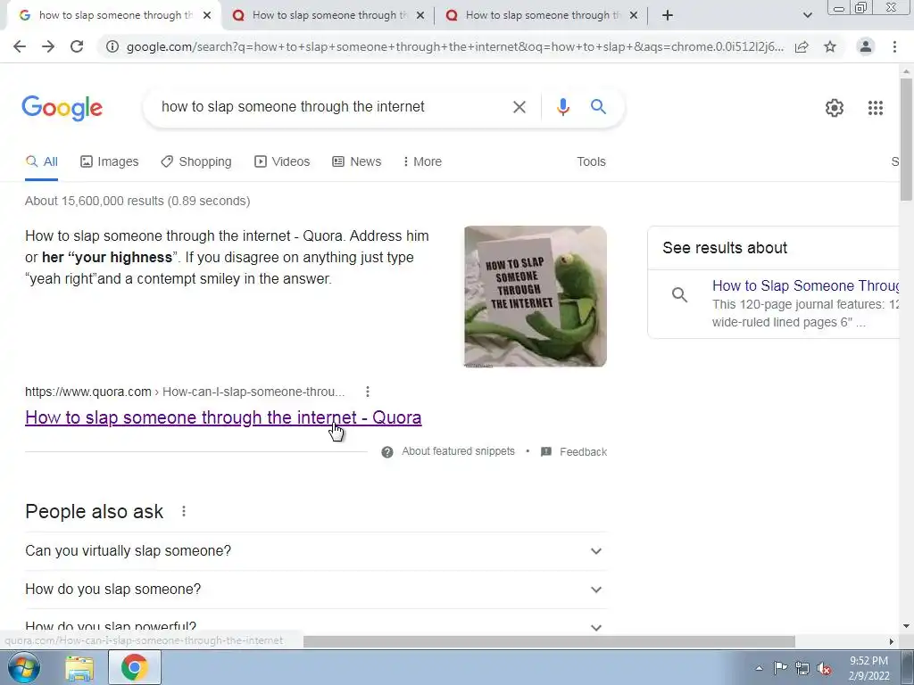Submit search with magnifier icon
This screenshot has height=685, width=914.
coord(598,107)
